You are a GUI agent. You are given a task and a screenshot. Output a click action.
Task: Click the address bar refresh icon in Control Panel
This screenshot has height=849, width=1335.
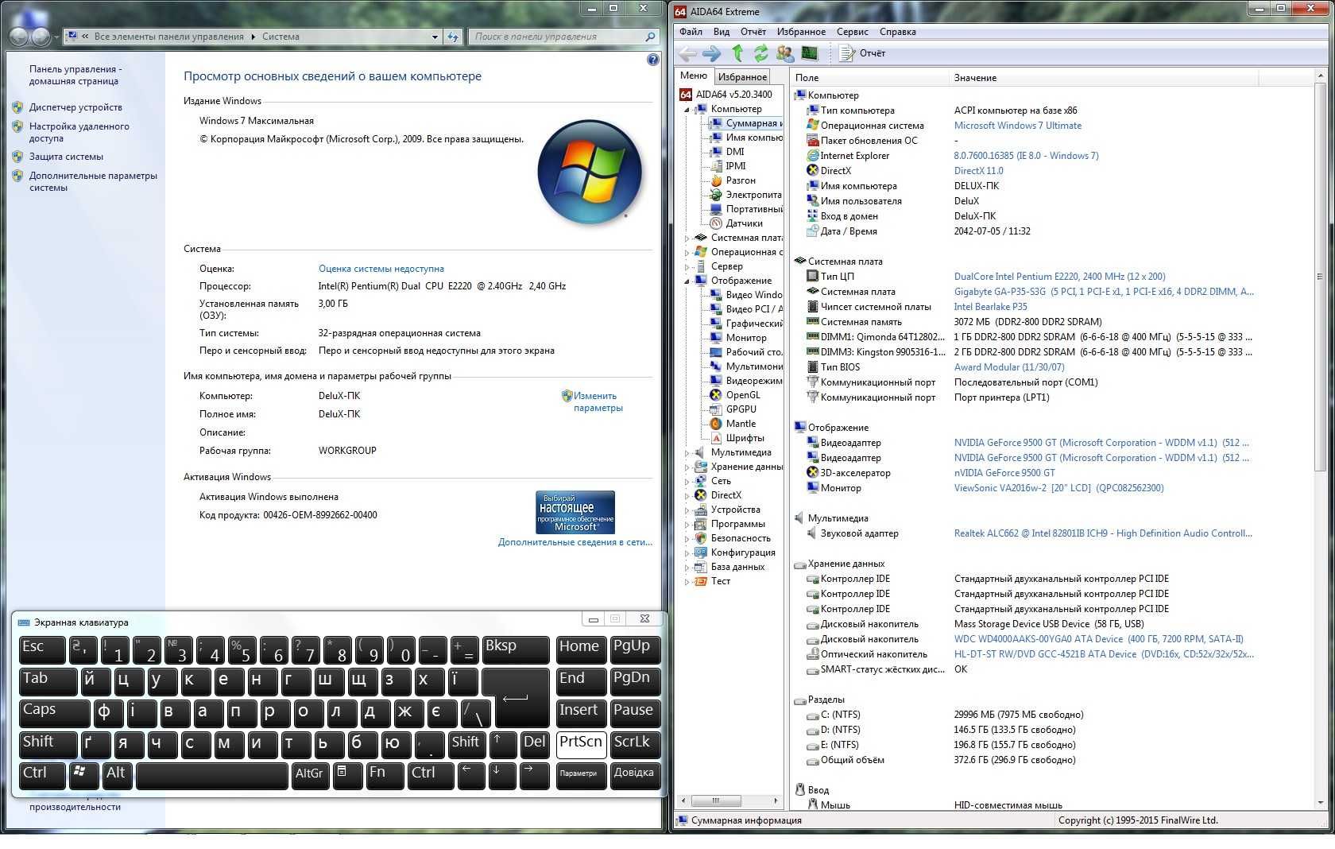click(453, 37)
